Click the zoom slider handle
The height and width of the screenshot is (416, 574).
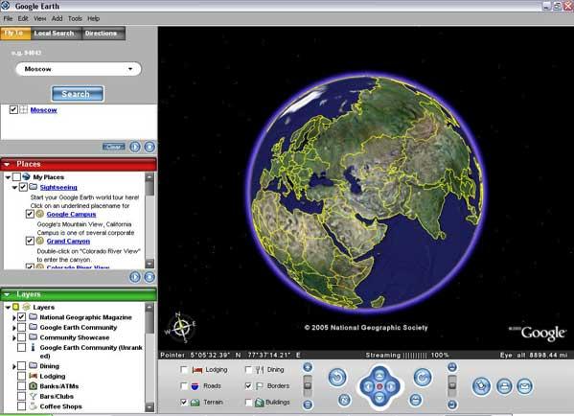(x=308, y=385)
